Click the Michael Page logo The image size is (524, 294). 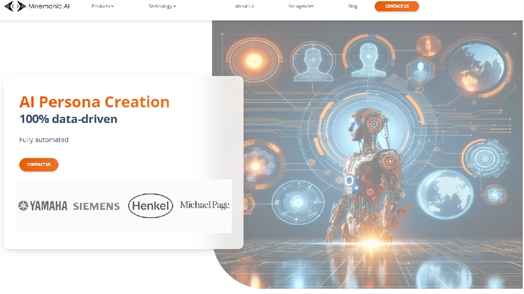tap(205, 205)
